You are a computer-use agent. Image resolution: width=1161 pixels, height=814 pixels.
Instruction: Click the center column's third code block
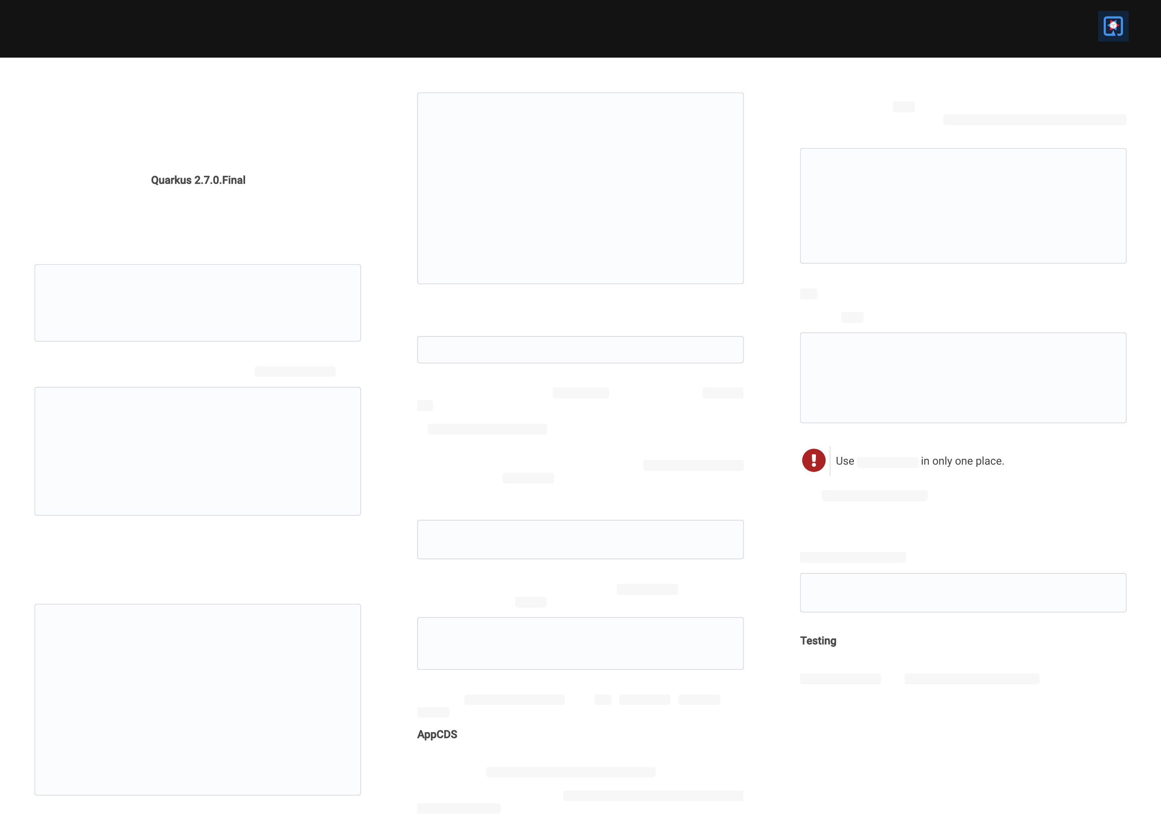click(x=580, y=539)
